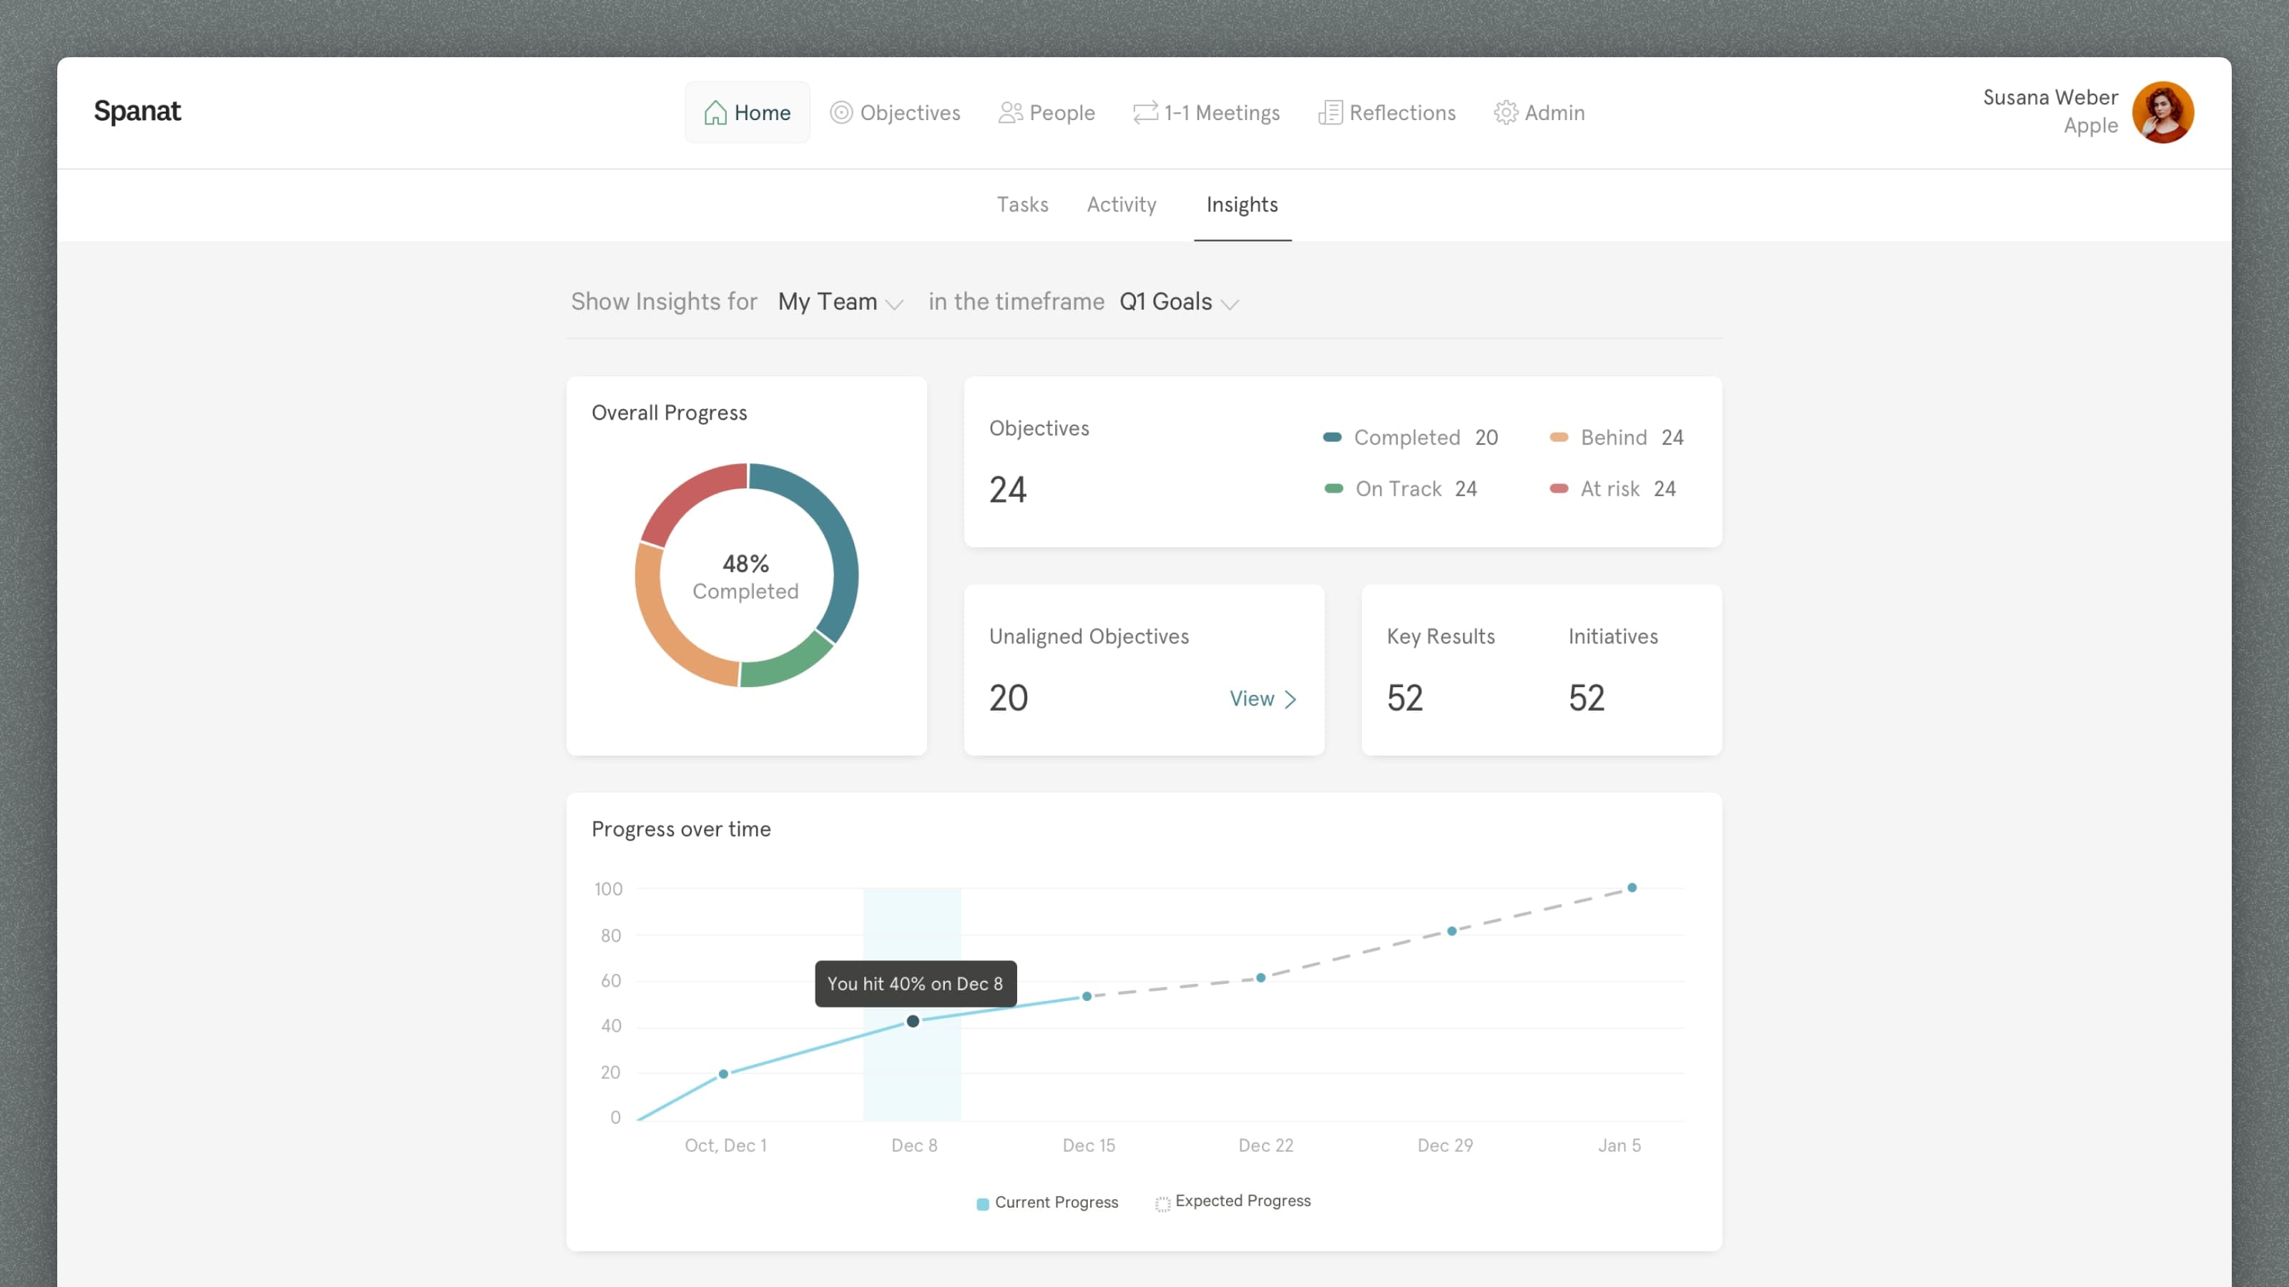Click the View link for unaligned objectives
This screenshot has width=2289, height=1287.
(x=1251, y=699)
